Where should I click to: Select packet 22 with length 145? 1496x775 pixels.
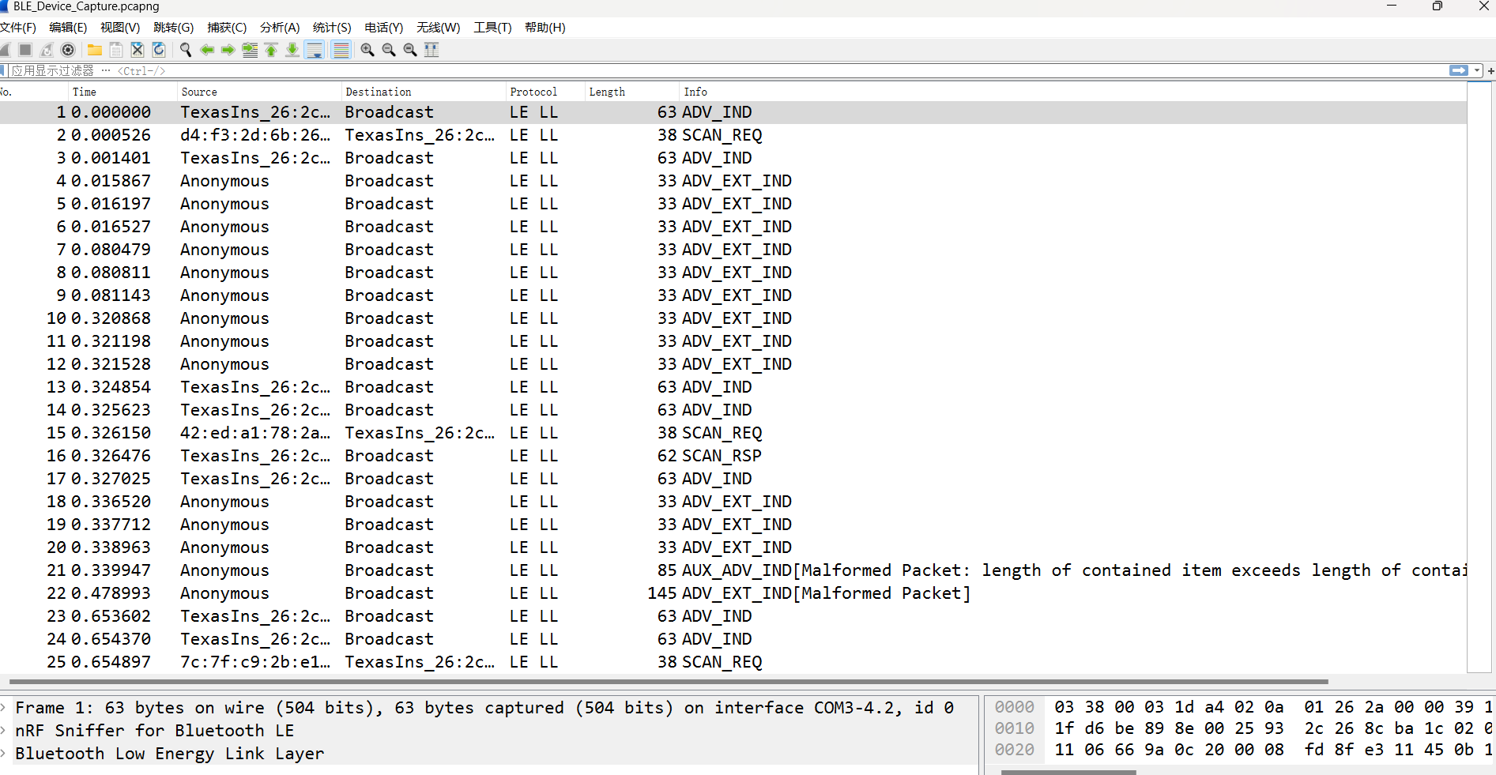733,593
